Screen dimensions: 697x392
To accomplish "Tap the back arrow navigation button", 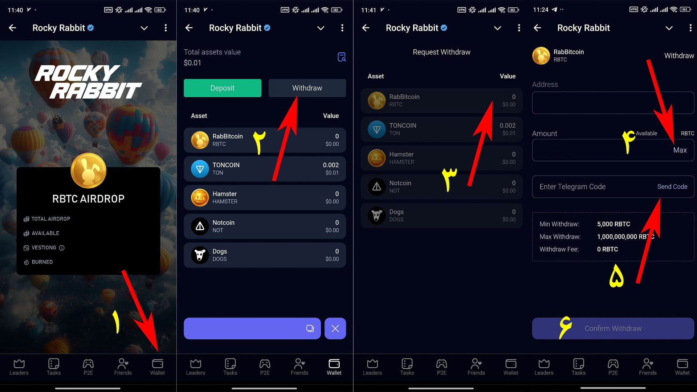I will coord(13,27).
